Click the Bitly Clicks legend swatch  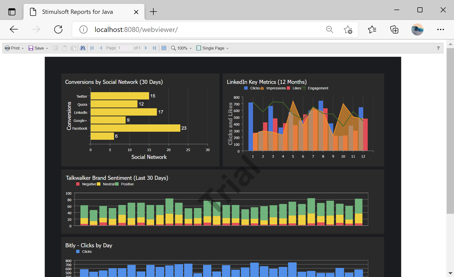click(x=78, y=252)
